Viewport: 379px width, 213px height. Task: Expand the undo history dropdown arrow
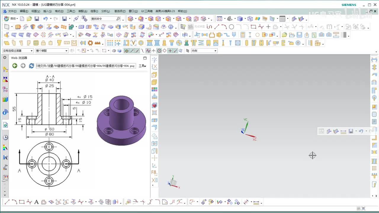point(51,19)
